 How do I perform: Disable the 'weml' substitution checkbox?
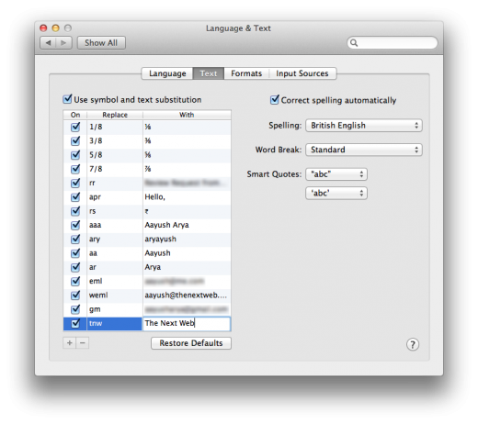(x=75, y=296)
